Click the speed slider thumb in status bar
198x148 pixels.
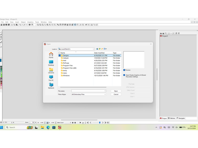(100, 122)
